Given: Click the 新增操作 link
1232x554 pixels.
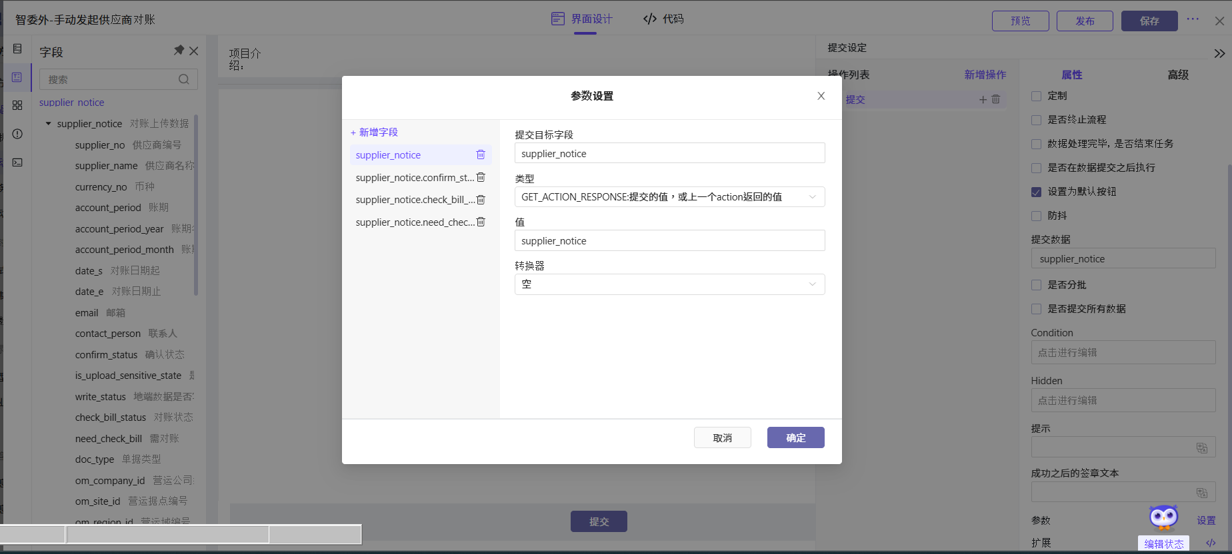Looking at the screenshot, I should (x=985, y=75).
